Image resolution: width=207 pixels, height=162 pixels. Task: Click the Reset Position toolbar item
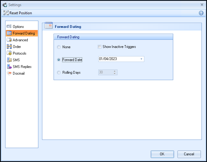pyautogui.click(x=18, y=13)
